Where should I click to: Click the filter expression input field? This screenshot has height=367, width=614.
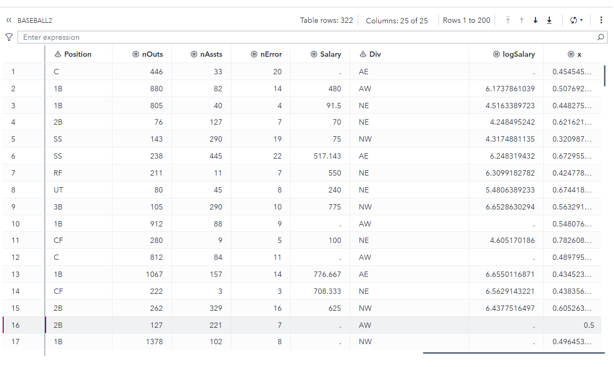(x=308, y=38)
